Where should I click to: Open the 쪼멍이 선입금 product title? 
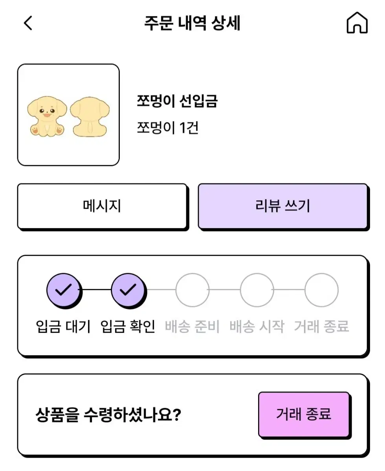pyautogui.click(x=177, y=102)
